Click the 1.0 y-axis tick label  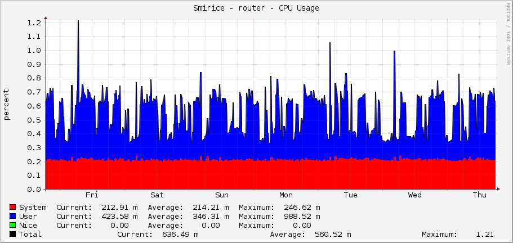coord(34,51)
